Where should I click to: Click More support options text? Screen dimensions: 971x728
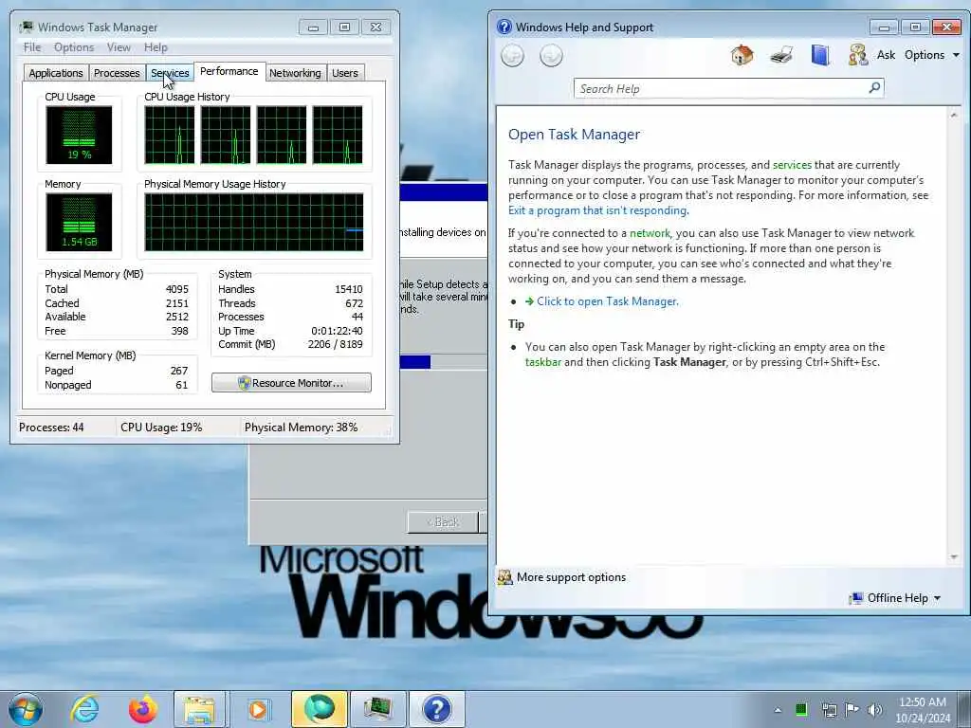tap(571, 577)
